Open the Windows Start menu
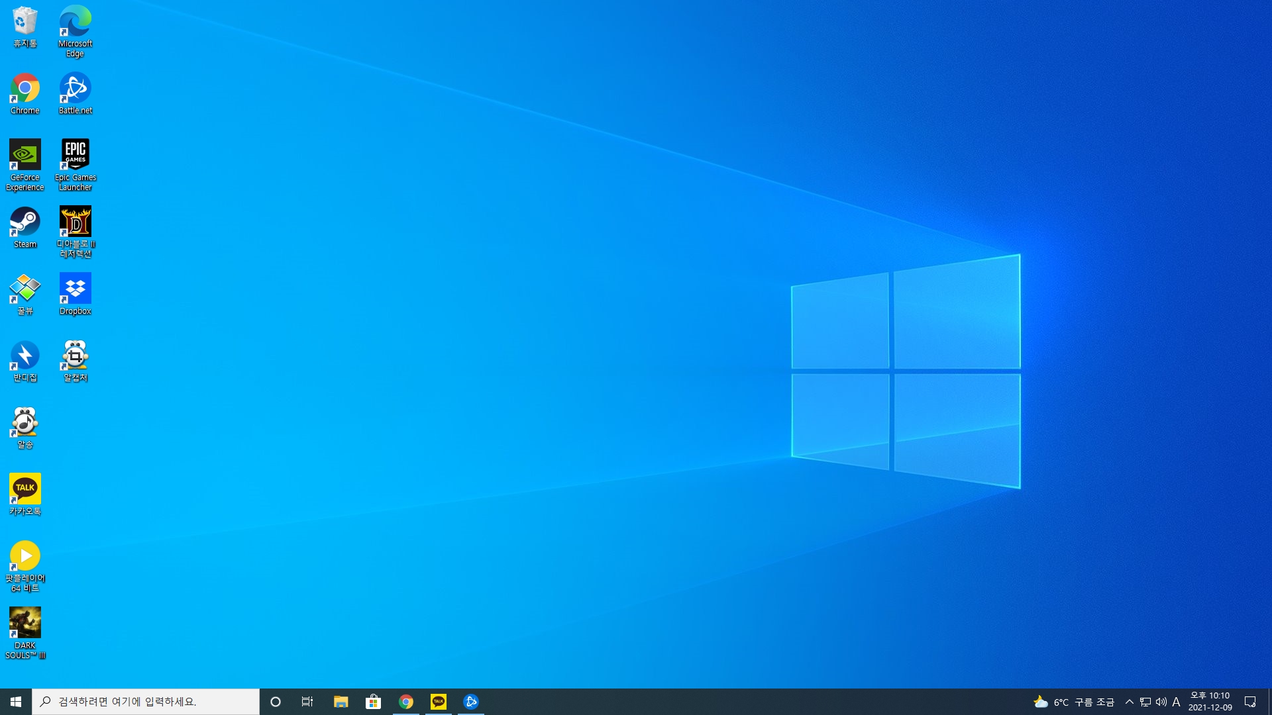This screenshot has height=715, width=1272. [16, 702]
